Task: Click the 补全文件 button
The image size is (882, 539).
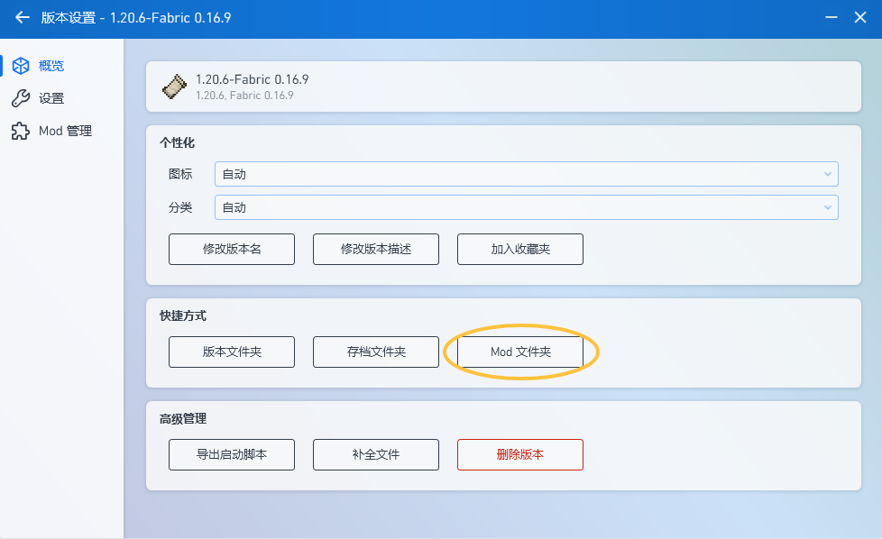Action: pyautogui.click(x=376, y=454)
